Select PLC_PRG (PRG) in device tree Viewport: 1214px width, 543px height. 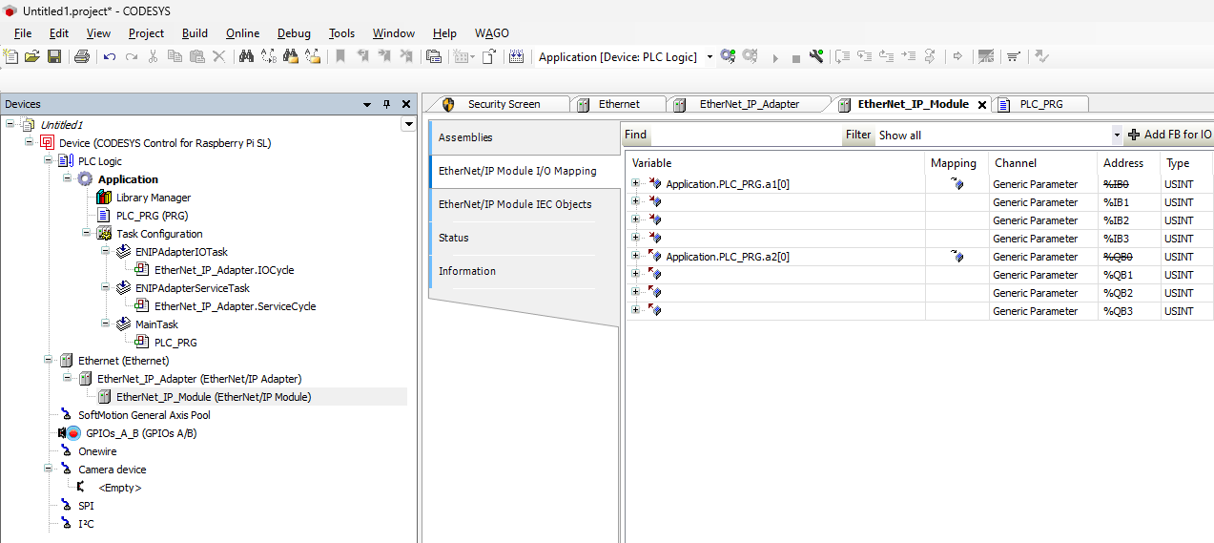153,216
